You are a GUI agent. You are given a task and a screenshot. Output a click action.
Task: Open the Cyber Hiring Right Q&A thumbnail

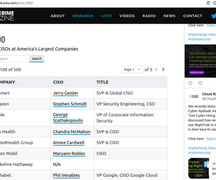(198, 168)
